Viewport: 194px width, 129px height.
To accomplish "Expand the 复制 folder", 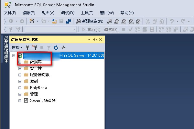I will pyautogui.click(x=20, y=81).
